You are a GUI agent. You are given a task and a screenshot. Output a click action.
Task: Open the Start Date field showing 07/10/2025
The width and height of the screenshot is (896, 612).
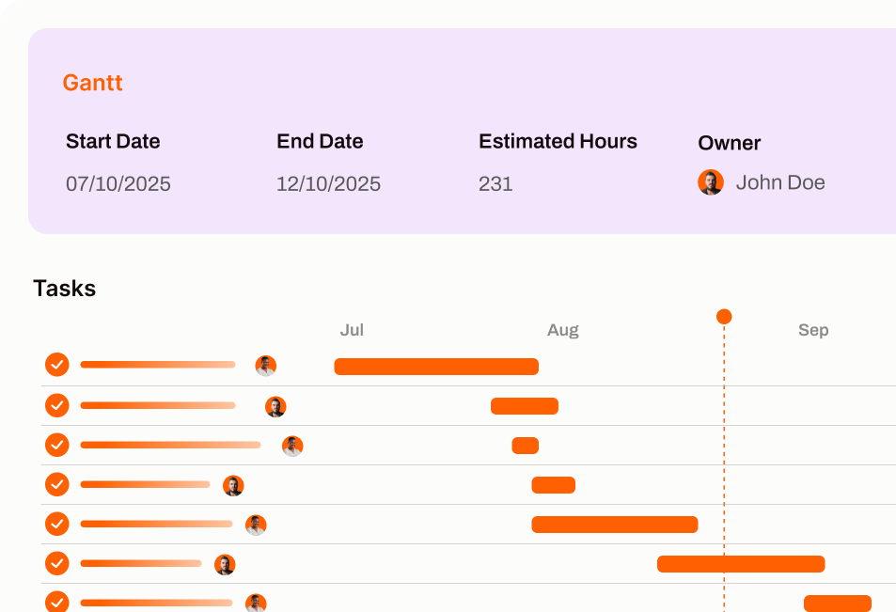point(118,184)
